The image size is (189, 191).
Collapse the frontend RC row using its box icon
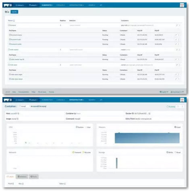(9, 25)
